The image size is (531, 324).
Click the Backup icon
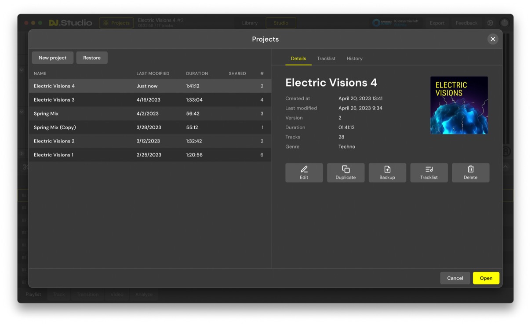[387, 169]
